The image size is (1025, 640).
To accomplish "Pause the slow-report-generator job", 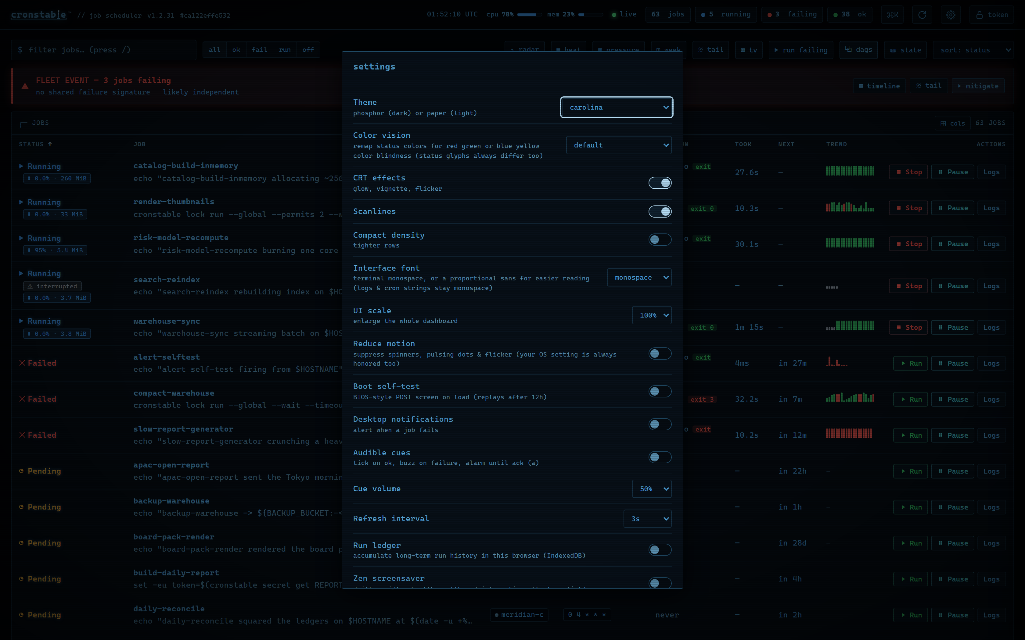I will [x=953, y=436].
